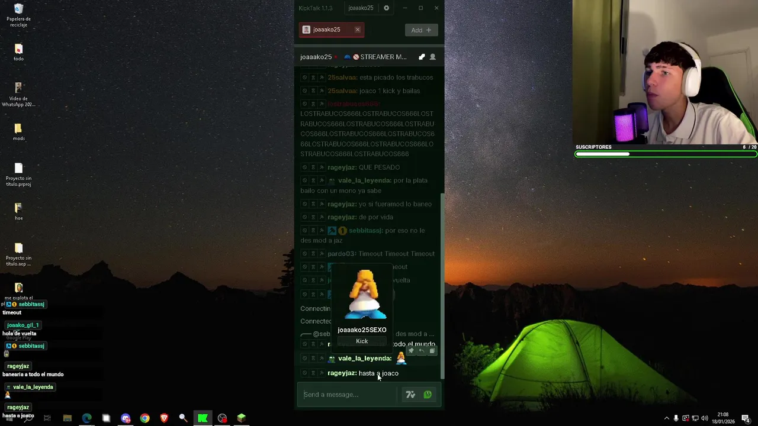Image resolution: width=758 pixels, height=426 pixels.
Task: Select the 'hoe' desktop icon
Action: pos(18,212)
